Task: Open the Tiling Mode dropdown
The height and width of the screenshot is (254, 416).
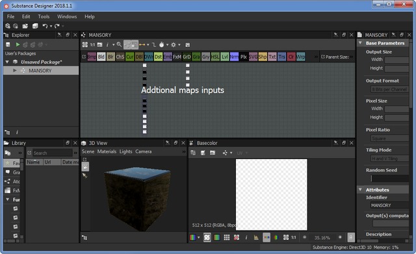Action: point(390,159)
